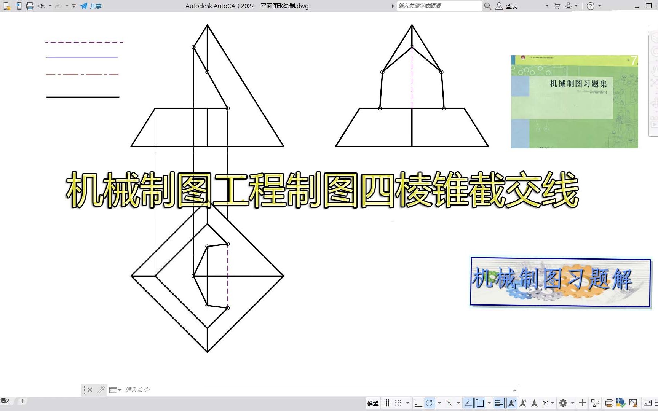Toggle clean screen mode icon
Viewport: 658px width, 411px height.
pos(647,403)
